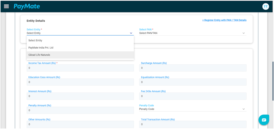The image size is (274, 129).
Task: Open the hamburger navigation menu
Action: [6, 6]
